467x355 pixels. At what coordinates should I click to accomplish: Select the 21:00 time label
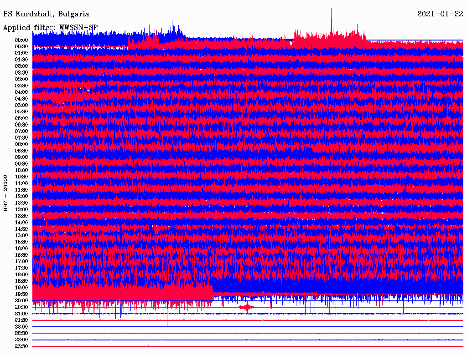[x=21, y=314]
